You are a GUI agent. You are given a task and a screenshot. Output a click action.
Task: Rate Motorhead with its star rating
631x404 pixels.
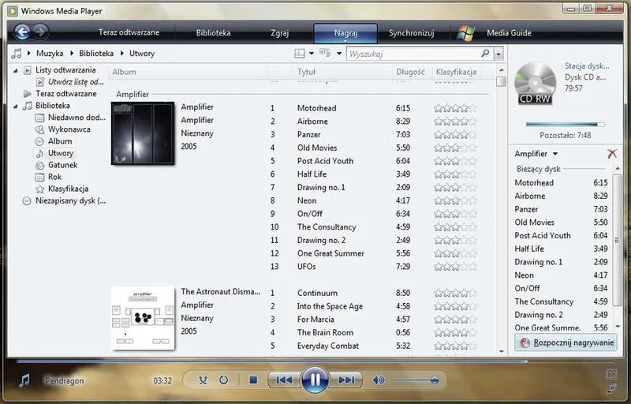tap(455, 108)
